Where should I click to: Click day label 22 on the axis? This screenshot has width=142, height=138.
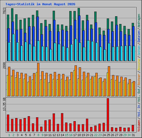click(96, 135)
